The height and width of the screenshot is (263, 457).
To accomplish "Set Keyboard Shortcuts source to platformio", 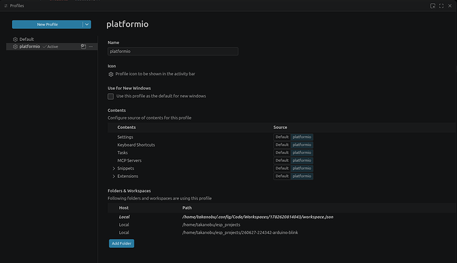I will tap(301, 145).
